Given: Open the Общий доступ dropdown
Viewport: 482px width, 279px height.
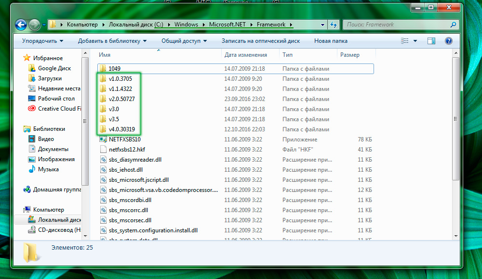Looking at the screenshot, I should [x=184, y=41].
